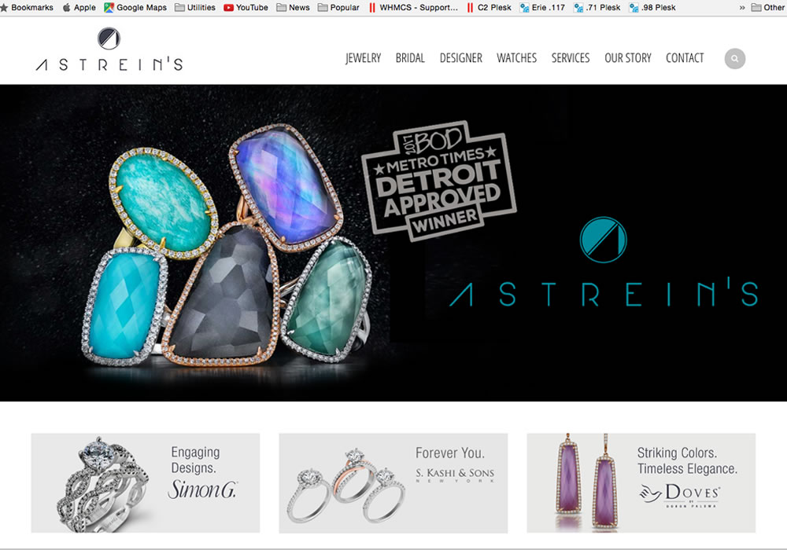Open the Apple bookmark
Image resolution: width=787 pixels, height=550 pixels.
(x=79, y=8)
